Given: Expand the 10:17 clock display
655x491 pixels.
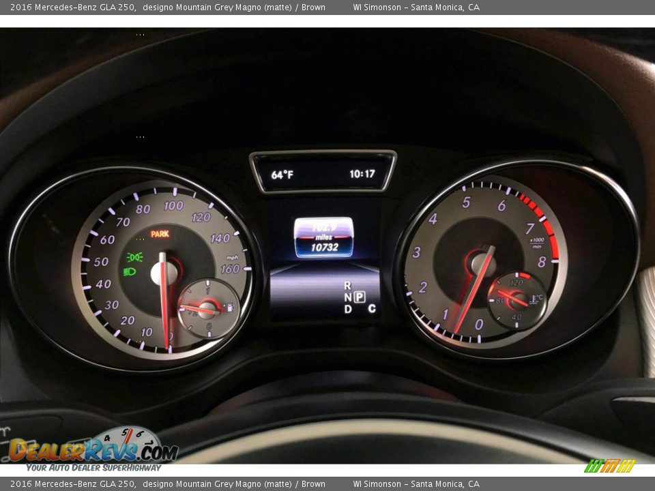Looking at the screenshot, I should coord(362,173).
